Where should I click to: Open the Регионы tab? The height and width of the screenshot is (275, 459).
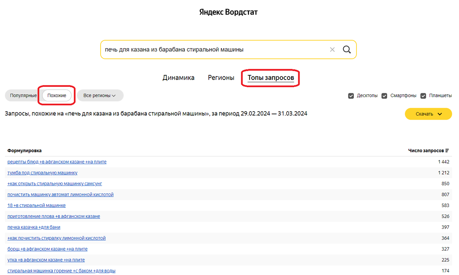tap(221, 78)
